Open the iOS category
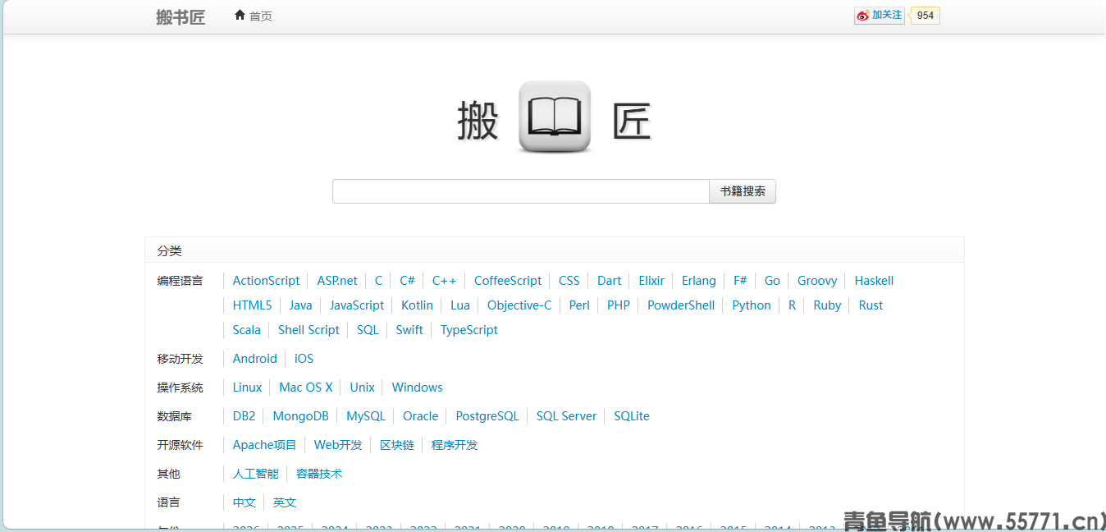 (304, 359)
